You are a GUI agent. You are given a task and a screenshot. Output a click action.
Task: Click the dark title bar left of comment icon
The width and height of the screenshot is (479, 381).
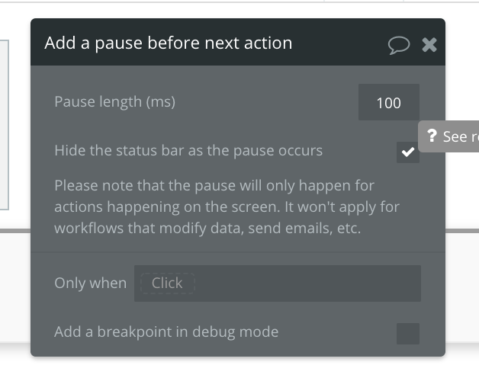pos(343,43)
